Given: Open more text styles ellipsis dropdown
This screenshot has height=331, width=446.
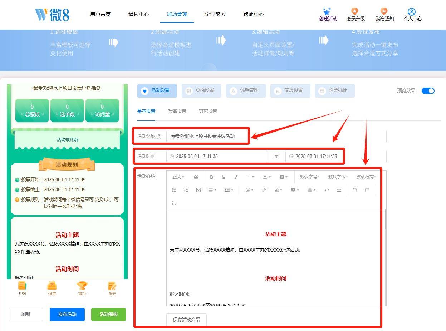Looking at the screenshot, I should [250, 177].
